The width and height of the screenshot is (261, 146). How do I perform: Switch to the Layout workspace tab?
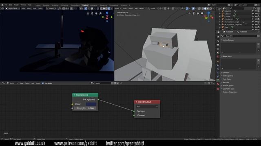tap(38, 5)
